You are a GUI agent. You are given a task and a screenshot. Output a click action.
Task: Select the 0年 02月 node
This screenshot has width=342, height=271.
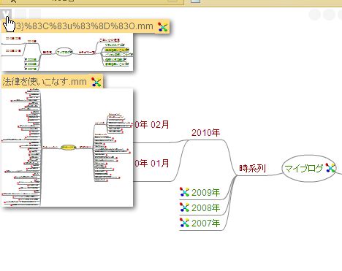(x=152, y=125)
